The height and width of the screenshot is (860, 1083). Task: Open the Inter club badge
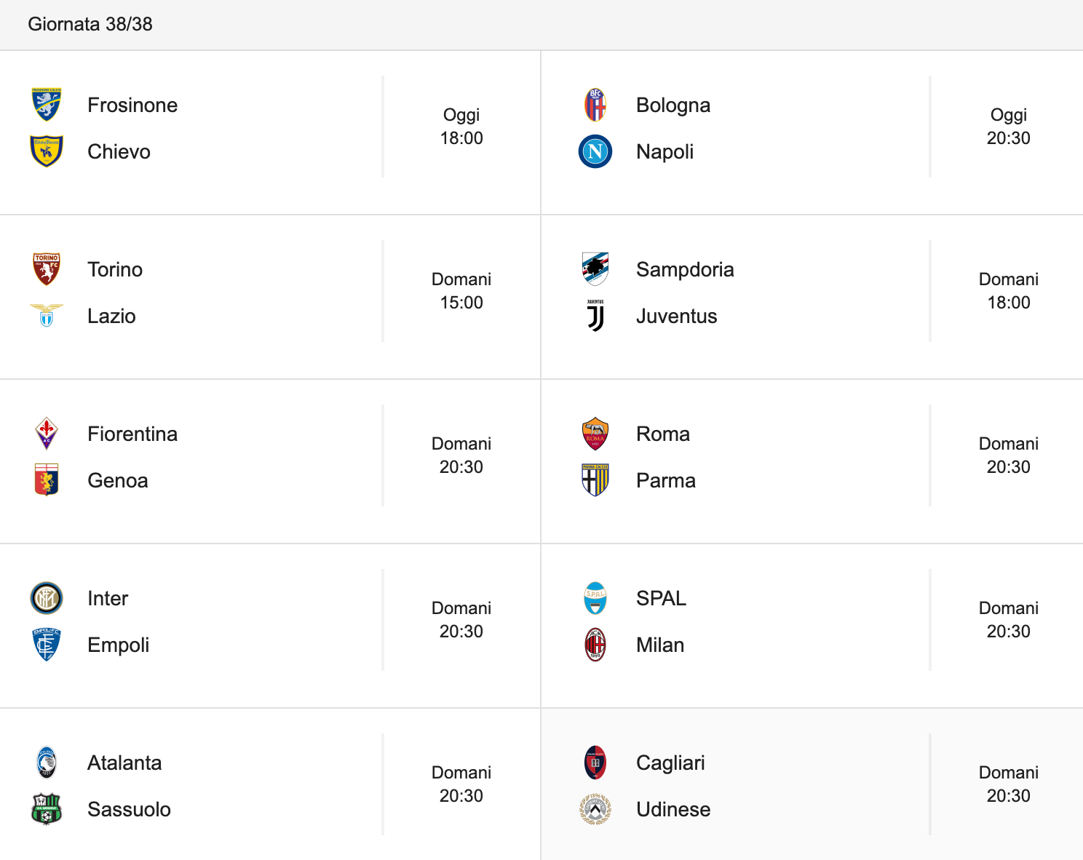point(47,598)
